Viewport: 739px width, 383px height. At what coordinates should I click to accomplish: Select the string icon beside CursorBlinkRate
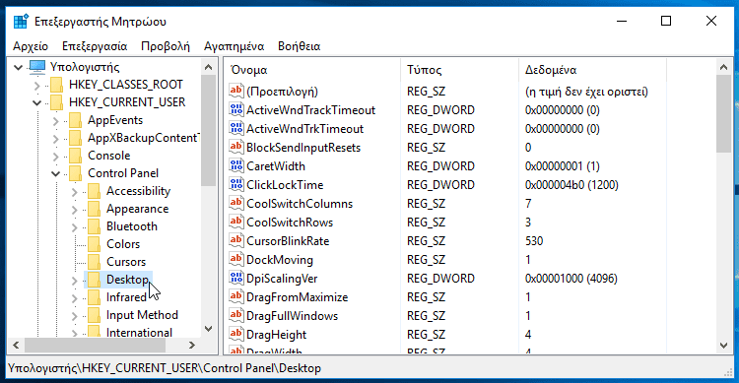236,241
